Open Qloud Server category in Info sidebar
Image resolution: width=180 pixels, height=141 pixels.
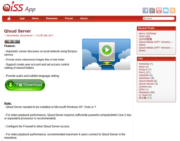click(146, 84)
